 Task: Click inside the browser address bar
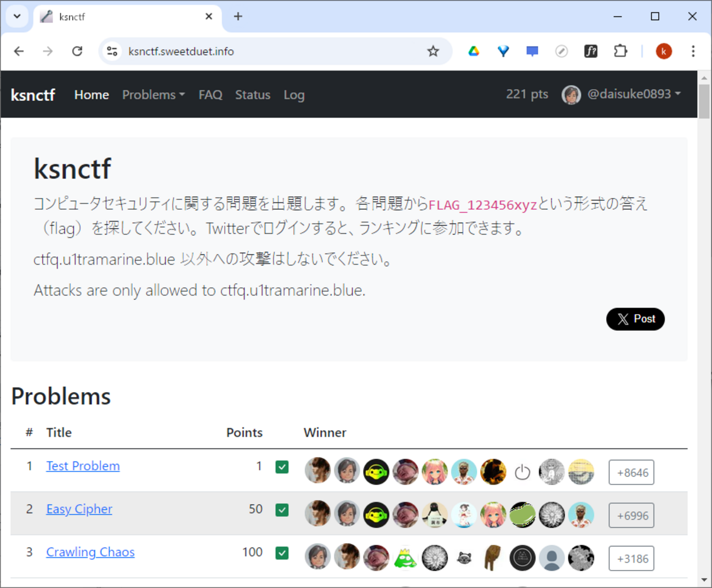pyautogui.click(x=274, y=51)
